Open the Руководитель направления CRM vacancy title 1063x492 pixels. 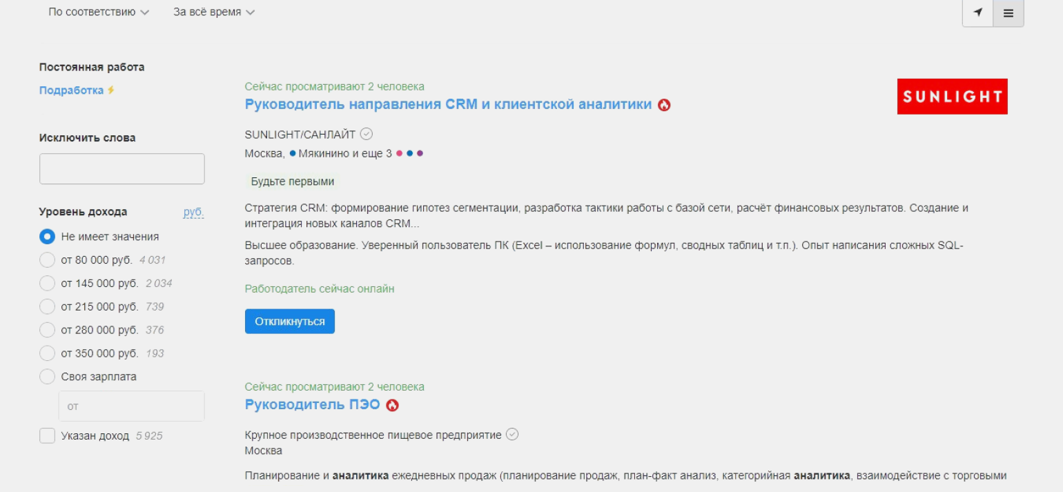(x=448, y=104)
